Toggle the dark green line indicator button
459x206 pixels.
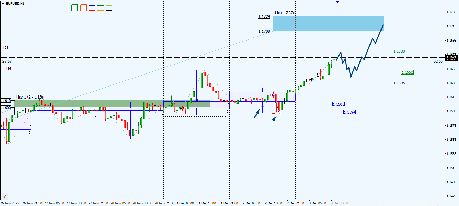101,5
